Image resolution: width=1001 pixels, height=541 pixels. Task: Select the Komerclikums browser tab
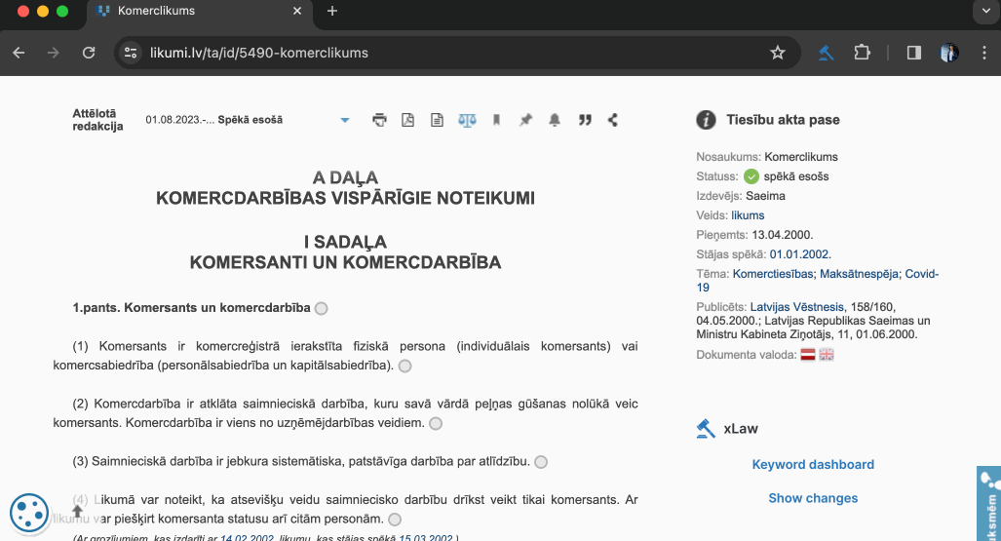coord(198,11)
